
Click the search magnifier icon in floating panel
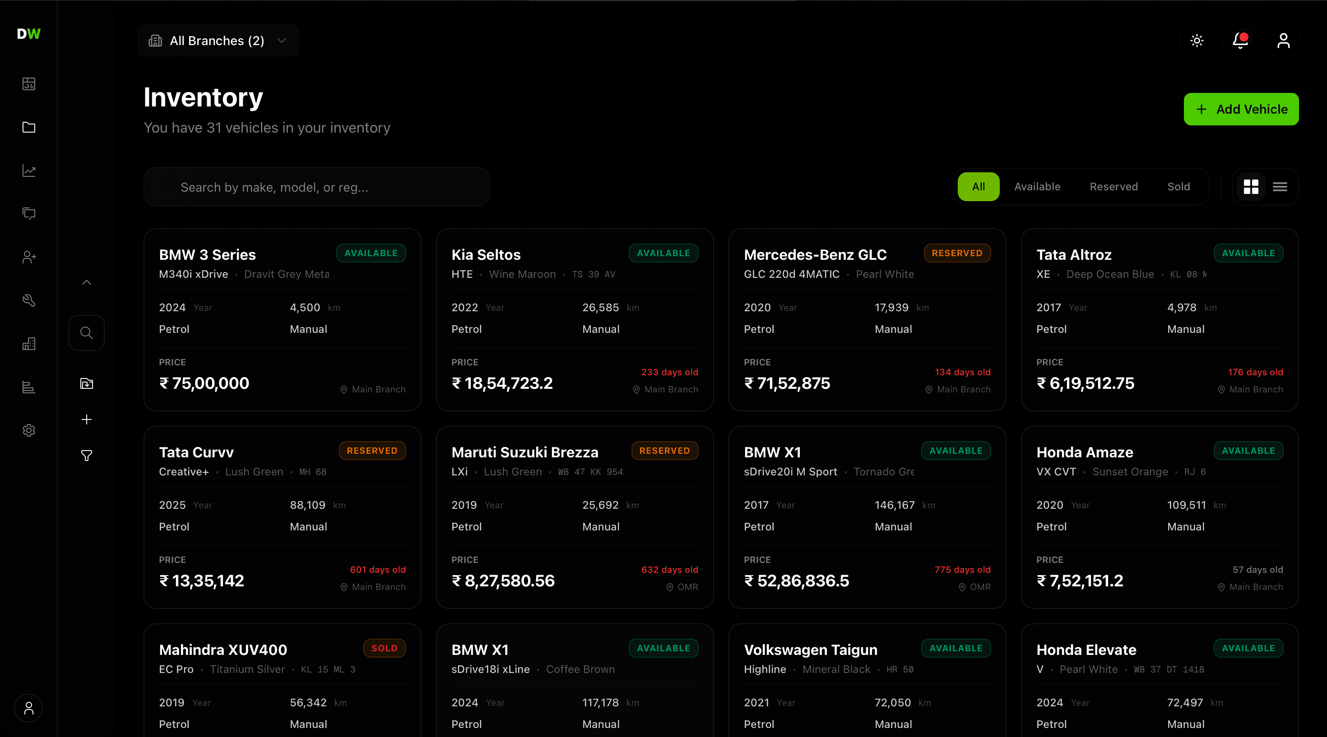pos(87,332)
